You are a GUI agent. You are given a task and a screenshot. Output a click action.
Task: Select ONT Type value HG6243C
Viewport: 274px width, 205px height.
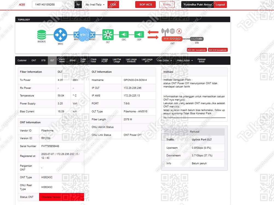coord(47,177)
